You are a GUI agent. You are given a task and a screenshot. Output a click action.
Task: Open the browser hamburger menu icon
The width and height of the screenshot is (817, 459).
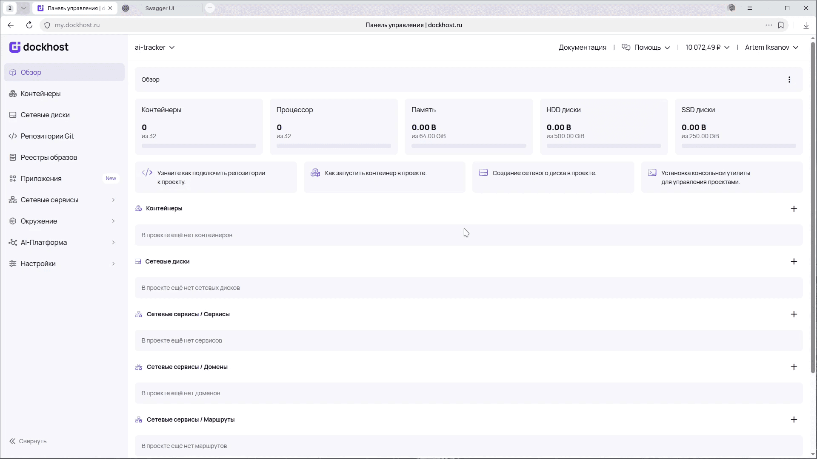[750, 8]
